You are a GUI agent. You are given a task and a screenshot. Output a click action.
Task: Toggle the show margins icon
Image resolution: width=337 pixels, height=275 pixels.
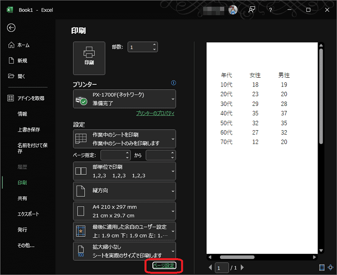click(322, 267)
